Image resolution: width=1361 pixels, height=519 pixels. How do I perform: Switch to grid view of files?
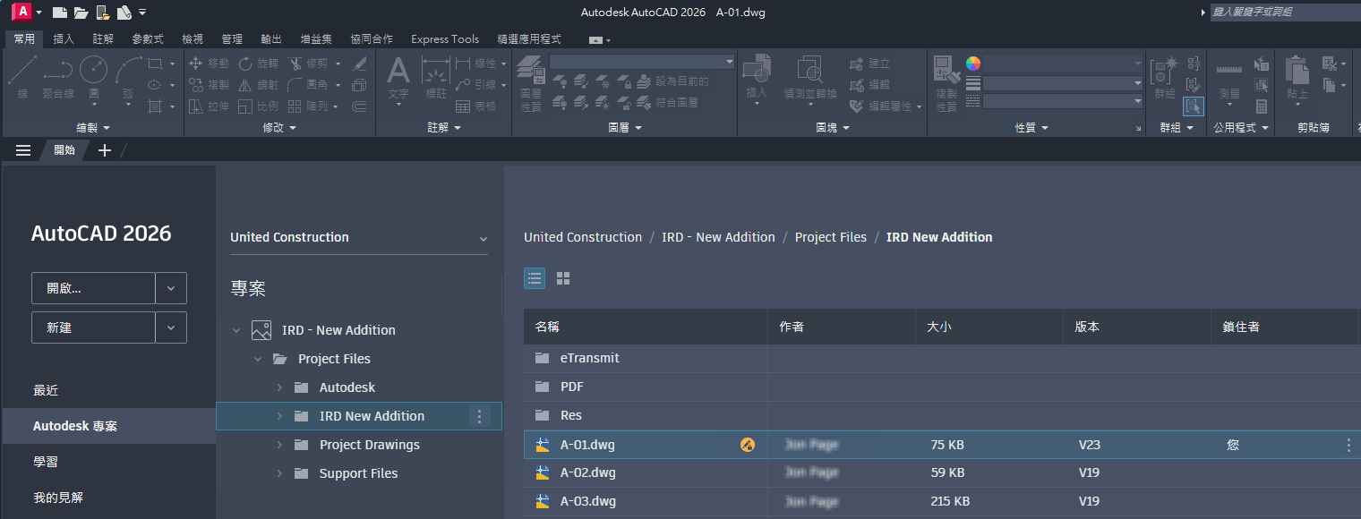pyautogui.click(x=563, y=278)
